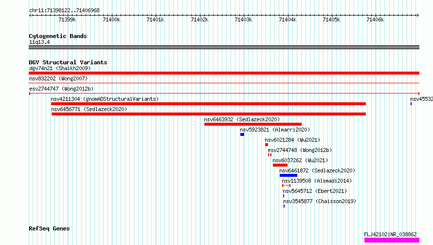
Task: Select the nsv6456771 (Sedlazeck2020) red bar
Action: click(x=209, y=114)
